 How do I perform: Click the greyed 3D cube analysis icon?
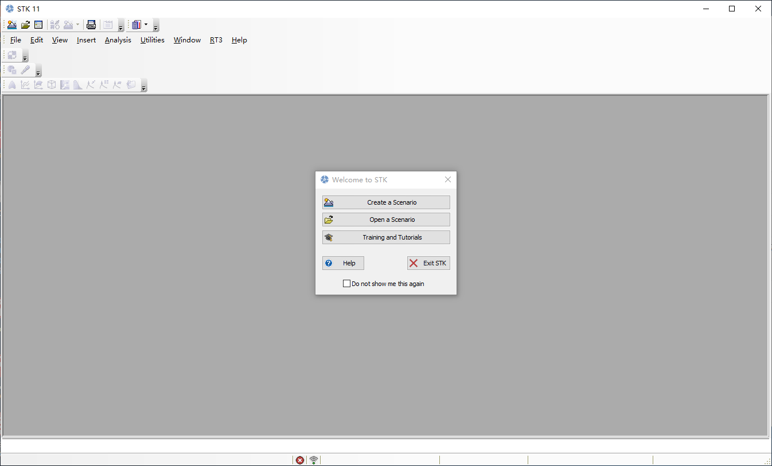[52, 85]
